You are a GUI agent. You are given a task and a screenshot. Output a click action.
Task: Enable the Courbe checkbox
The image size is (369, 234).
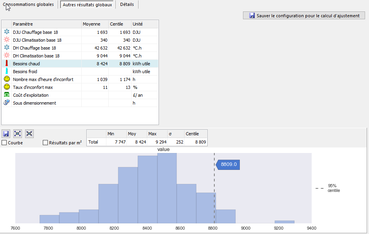(4, 143)
